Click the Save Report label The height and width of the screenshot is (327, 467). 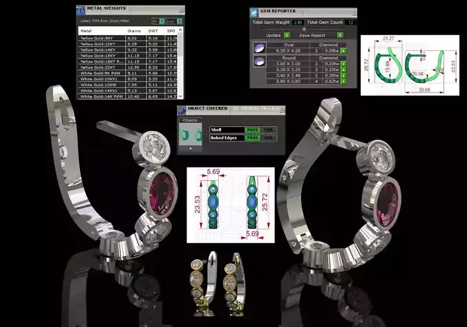pyautogui.click(x=312, y=35)
